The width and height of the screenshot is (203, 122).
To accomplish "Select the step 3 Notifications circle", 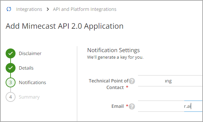I will point(11,82).
